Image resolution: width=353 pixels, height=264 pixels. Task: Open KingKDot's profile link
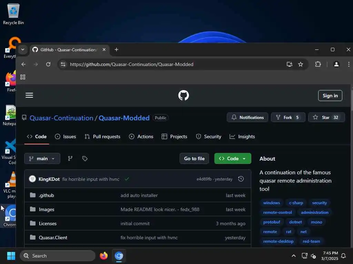[49, 179]
